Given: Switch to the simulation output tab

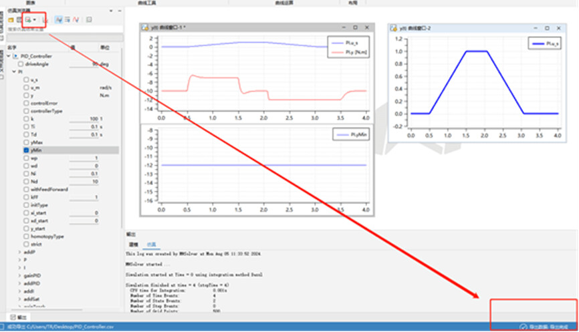Looking at the screenshot, I should (151, 244).
